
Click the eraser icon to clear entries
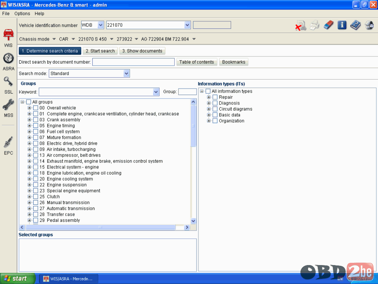[x=328, y=25]
